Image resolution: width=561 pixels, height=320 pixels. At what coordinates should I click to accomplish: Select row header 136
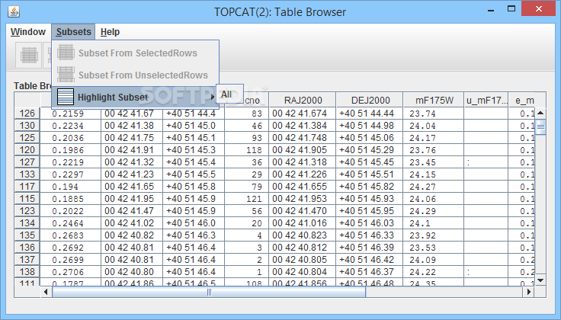tap(27, 247)
